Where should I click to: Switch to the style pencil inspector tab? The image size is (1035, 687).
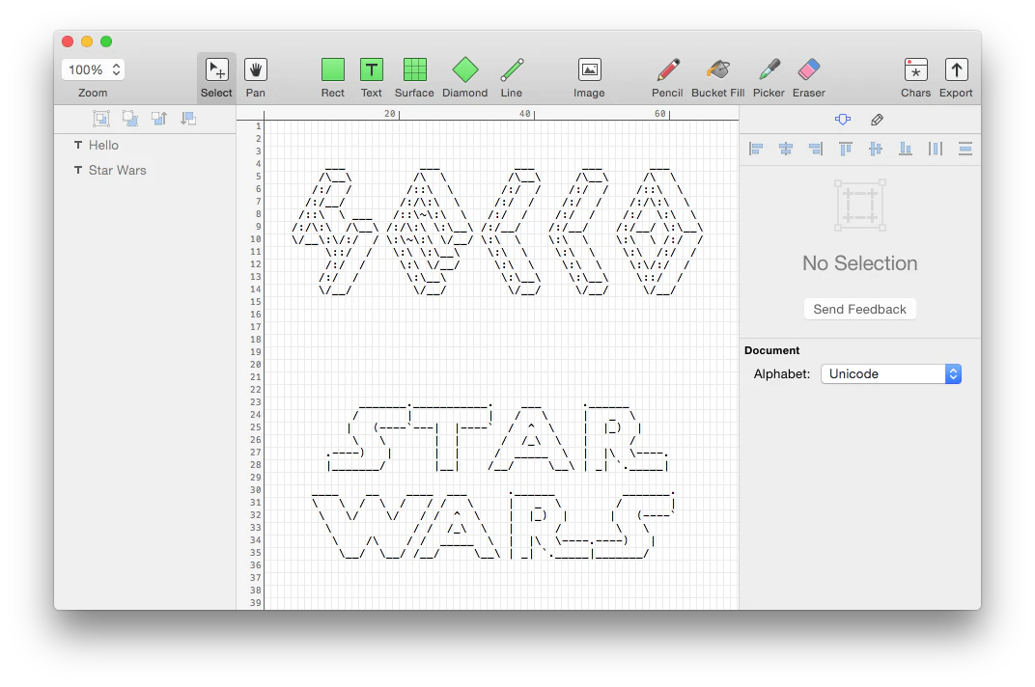point(877,120)
